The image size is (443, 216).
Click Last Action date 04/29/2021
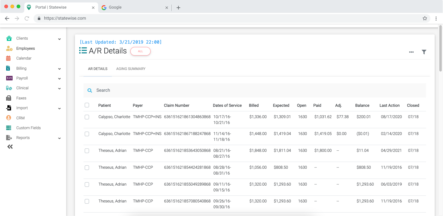391,151
